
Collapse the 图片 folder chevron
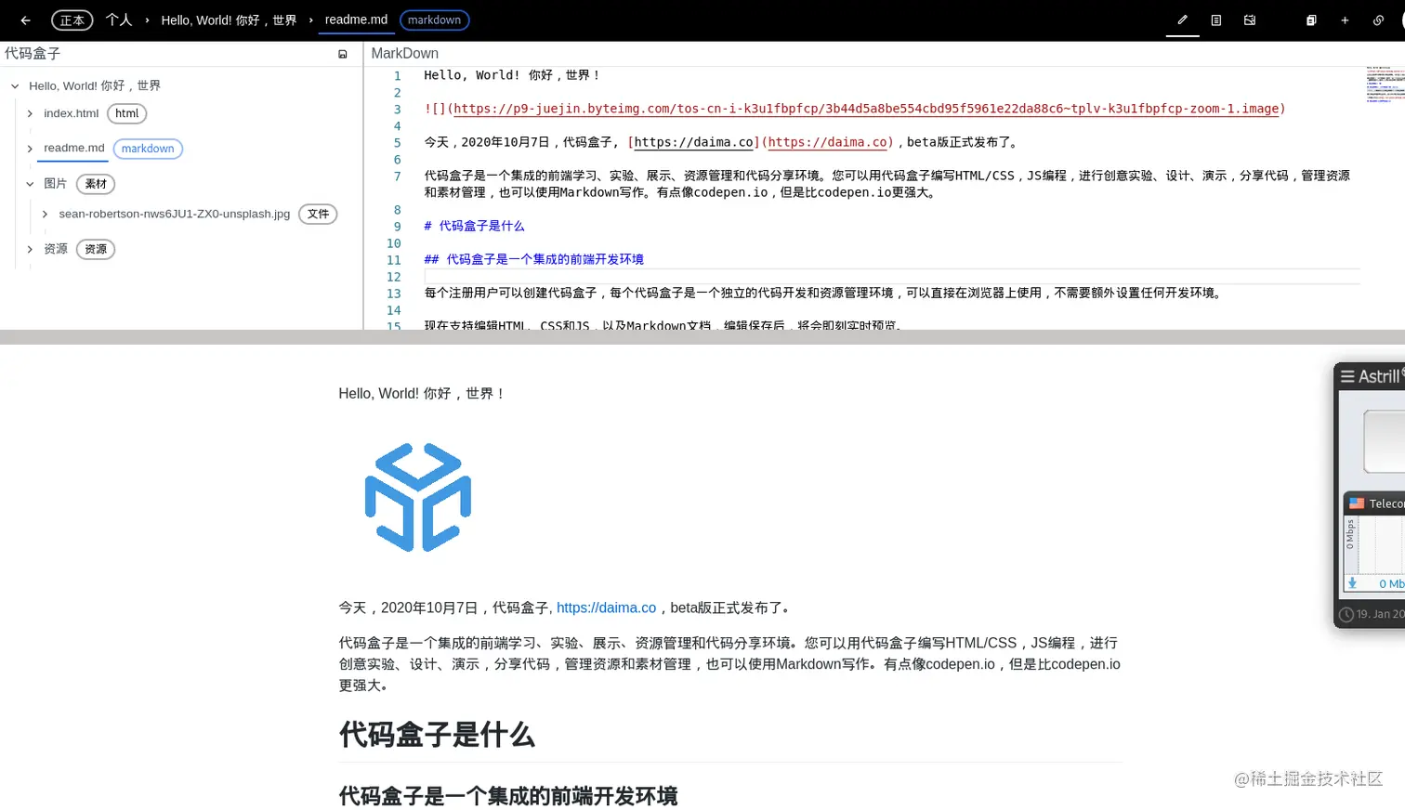(30, 184)
